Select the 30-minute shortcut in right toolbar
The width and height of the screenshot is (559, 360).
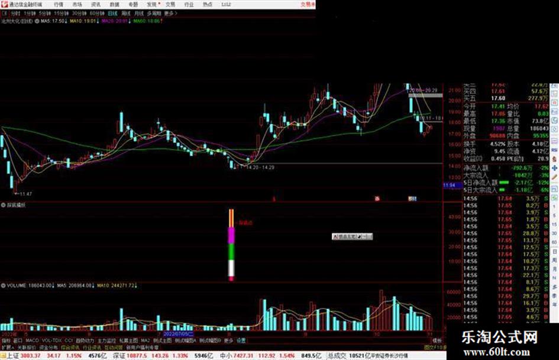tap(555, 233)
